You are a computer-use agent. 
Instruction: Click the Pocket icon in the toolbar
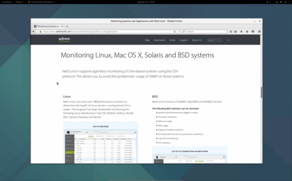point(253,31)
